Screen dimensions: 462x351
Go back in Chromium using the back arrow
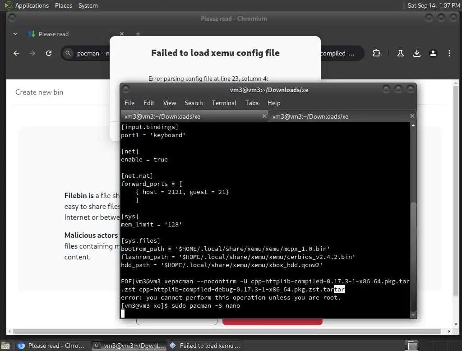pyautogui.click(x=17, y=53)
